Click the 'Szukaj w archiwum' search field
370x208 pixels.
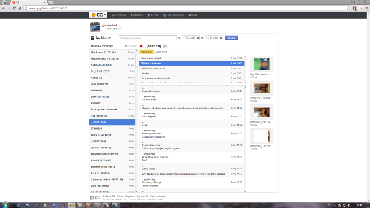click(148, 38)
